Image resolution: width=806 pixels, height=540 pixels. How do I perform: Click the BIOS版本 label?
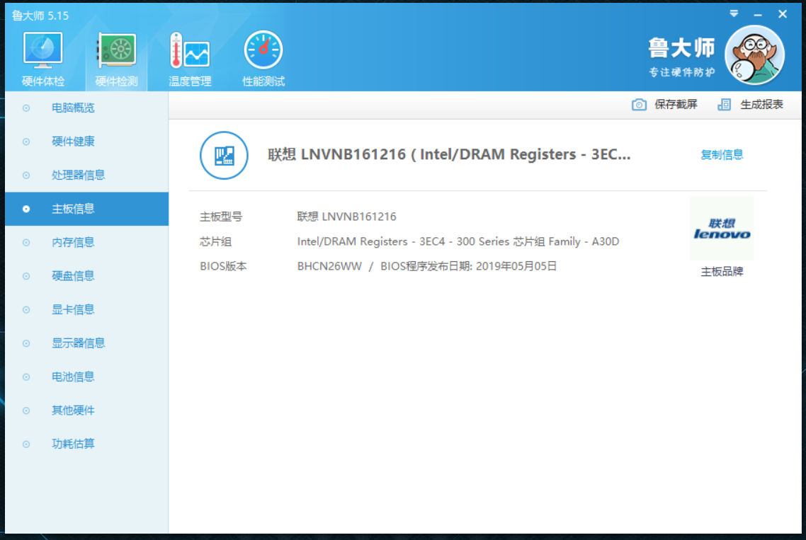pyautogui.click(x=223, y=266)
